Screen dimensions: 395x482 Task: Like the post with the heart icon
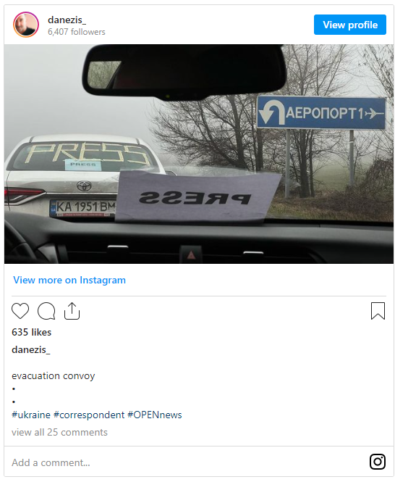(20, 311)
